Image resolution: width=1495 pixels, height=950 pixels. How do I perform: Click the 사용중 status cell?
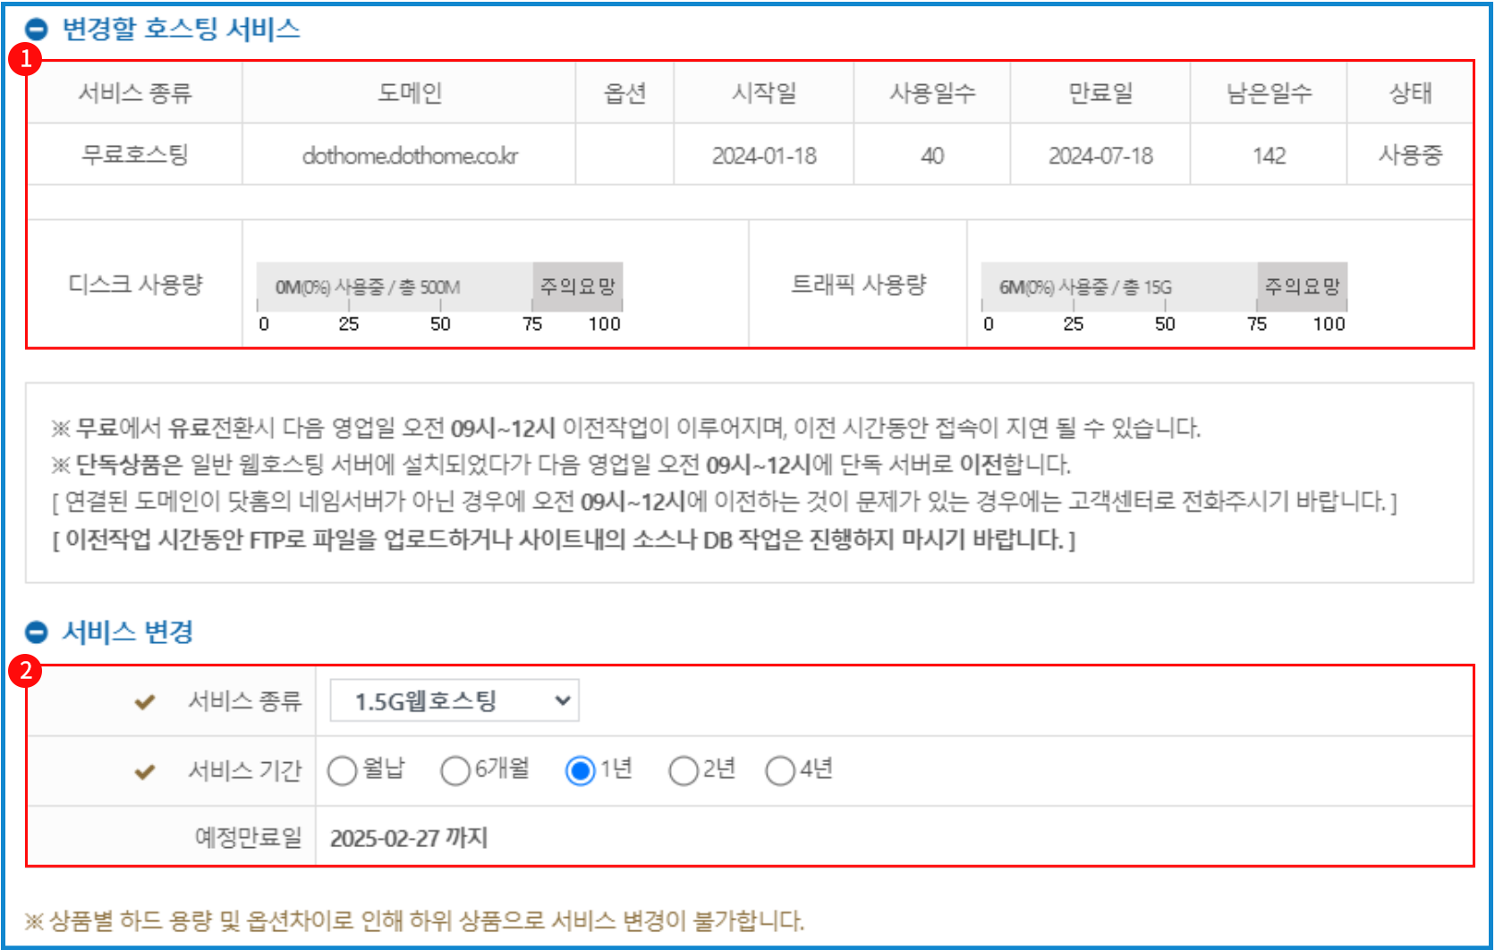coord(1409,156)
